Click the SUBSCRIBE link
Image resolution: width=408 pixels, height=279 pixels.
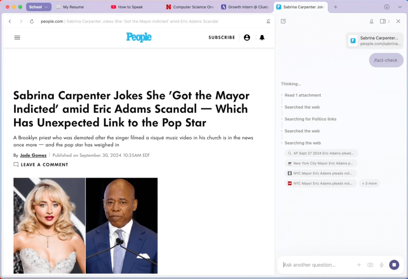tap(222, 37)
